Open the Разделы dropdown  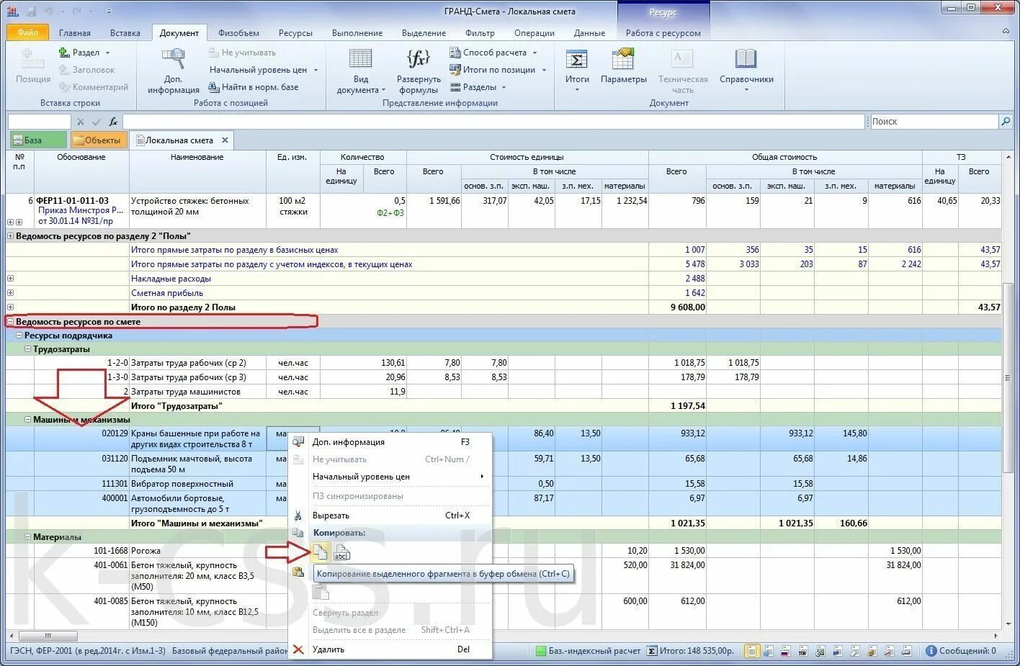point(478,87)
